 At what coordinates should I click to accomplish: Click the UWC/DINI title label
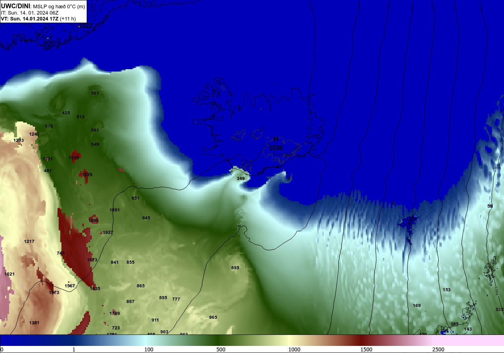pyautogui.click(x=15, y=6)
